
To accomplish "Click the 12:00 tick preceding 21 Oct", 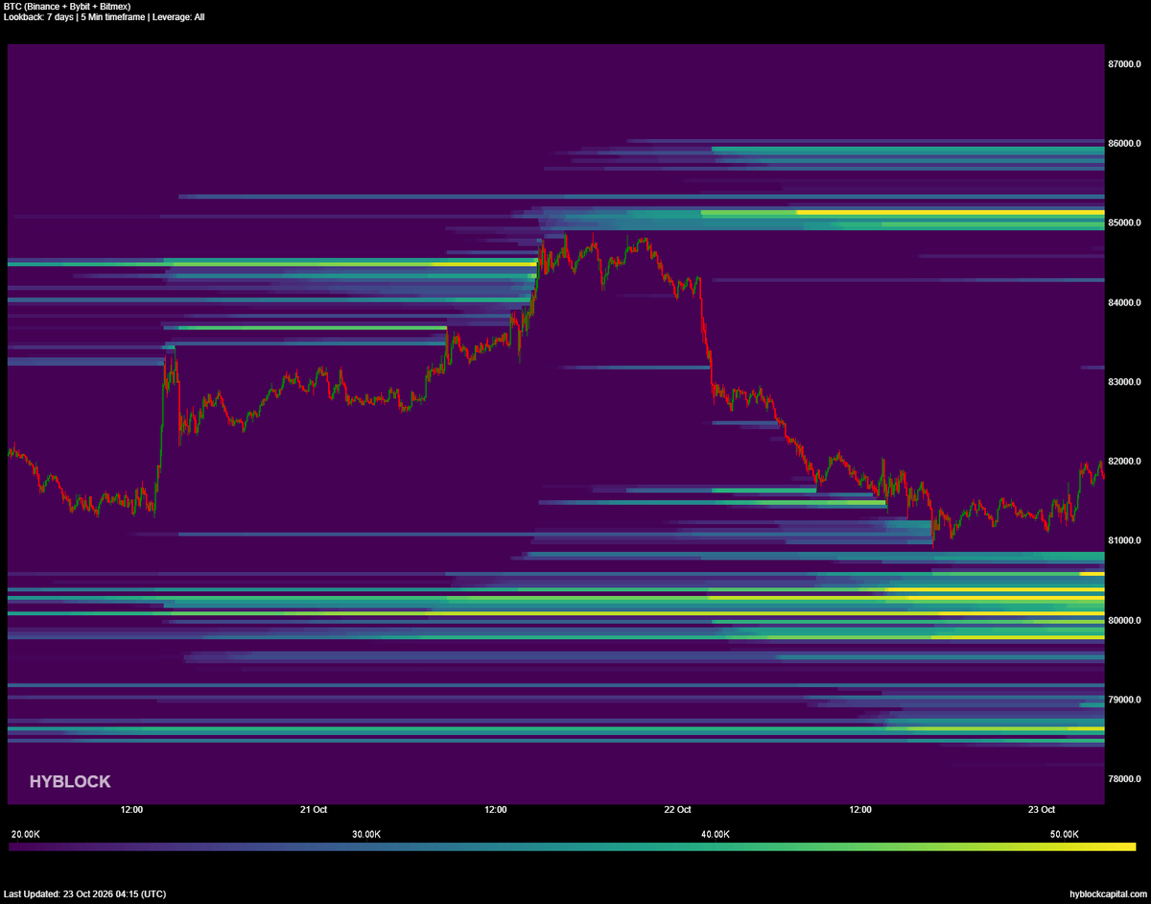I will (131, 810).
